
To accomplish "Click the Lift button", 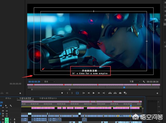I will (x=110, y=93).
